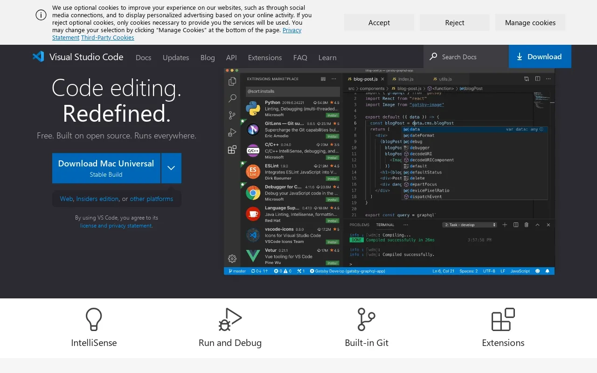Open the Learn navigation item

pos(327,57)
